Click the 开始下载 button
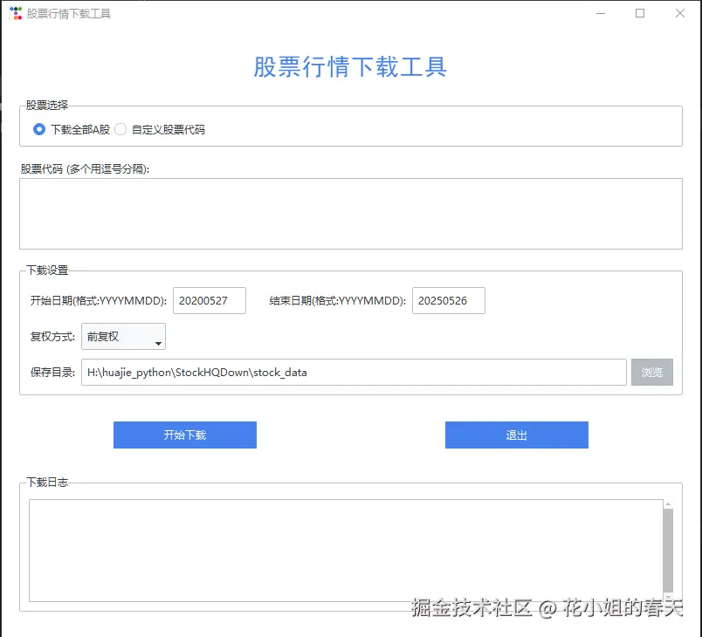The width and height of the screenshot is (702, 637). [185, 435]
